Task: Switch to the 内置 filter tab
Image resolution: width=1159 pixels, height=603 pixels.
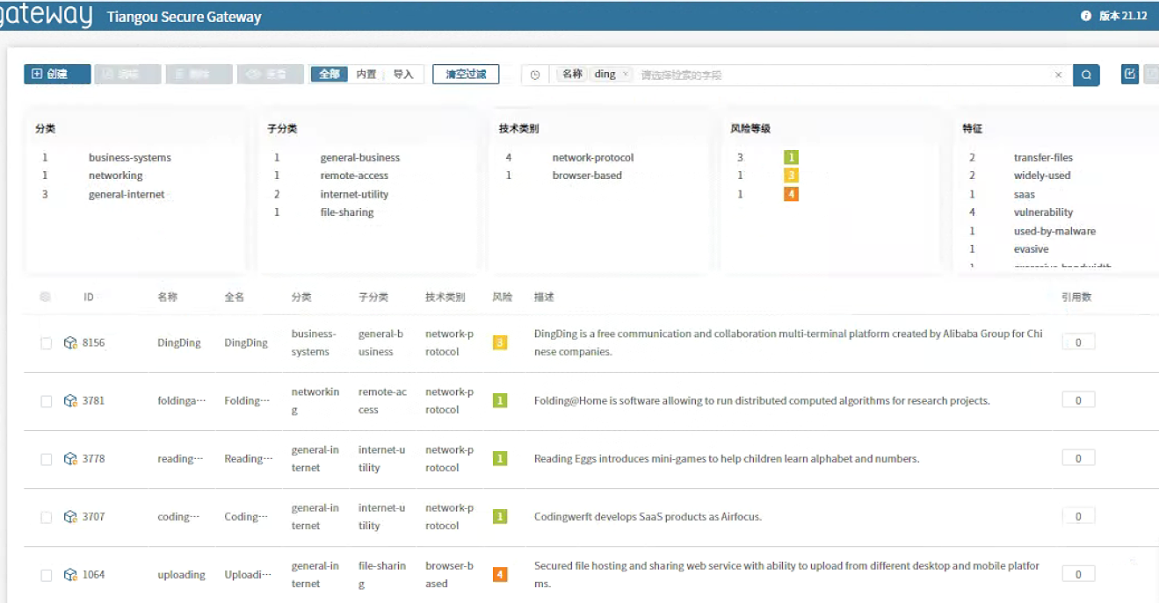Action: [x=366, y=75]
